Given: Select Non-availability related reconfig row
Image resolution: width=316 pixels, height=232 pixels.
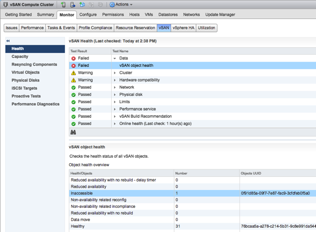Looking at the screenshot, I should pyautogui.click(x=192, y=200).
